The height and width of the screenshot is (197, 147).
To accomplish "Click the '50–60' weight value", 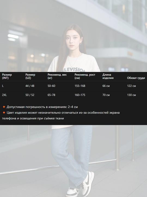I will click(x=51, y=86).
